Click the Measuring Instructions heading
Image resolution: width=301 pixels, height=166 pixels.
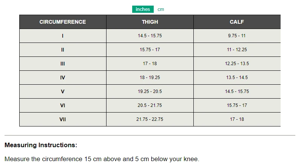[41, 145]
